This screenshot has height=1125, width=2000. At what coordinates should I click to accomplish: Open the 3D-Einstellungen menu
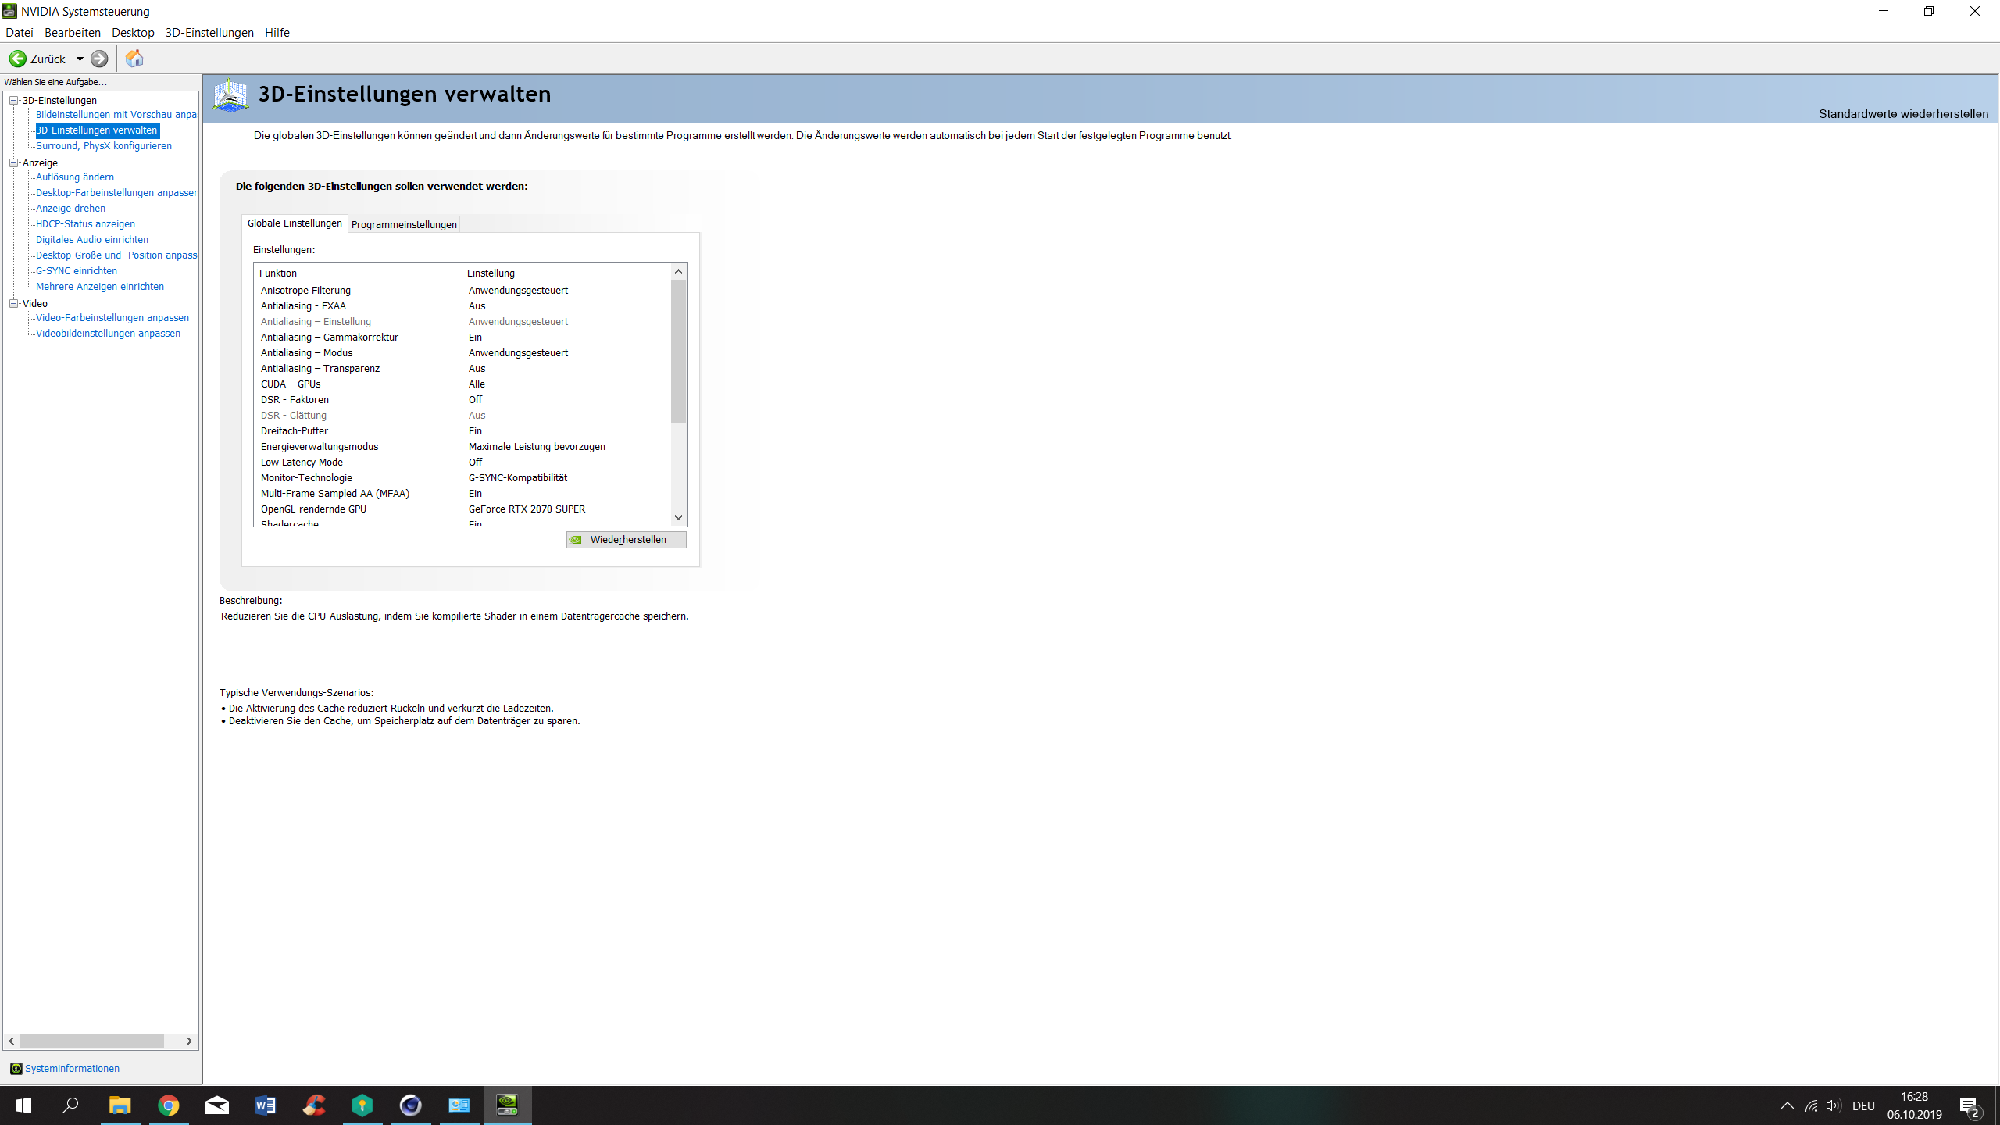pyautogui.click(x=209, y=32)
